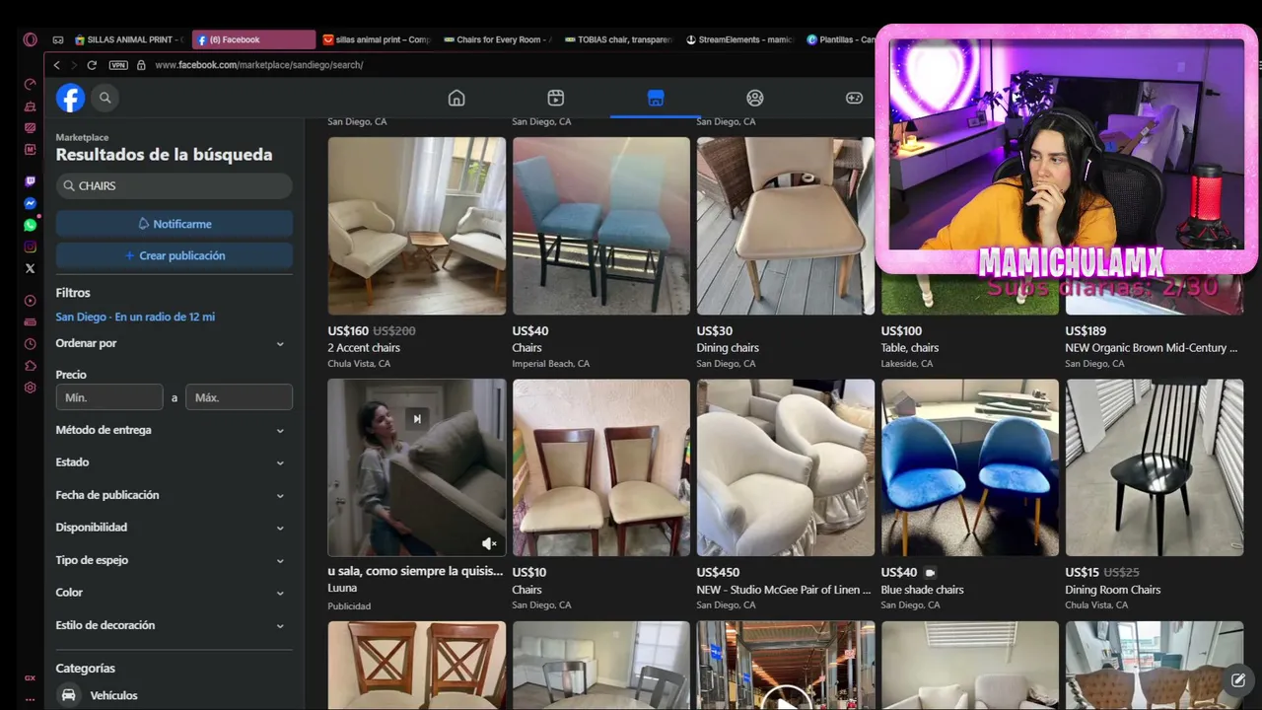
Task: Switch to SILLAS ANIMAL PRINT browser tab
Action: click(129, 39)
